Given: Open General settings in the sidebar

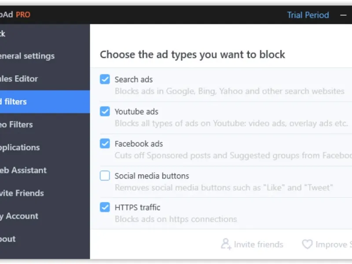Looking at the screenshot, I should point(26,56).
